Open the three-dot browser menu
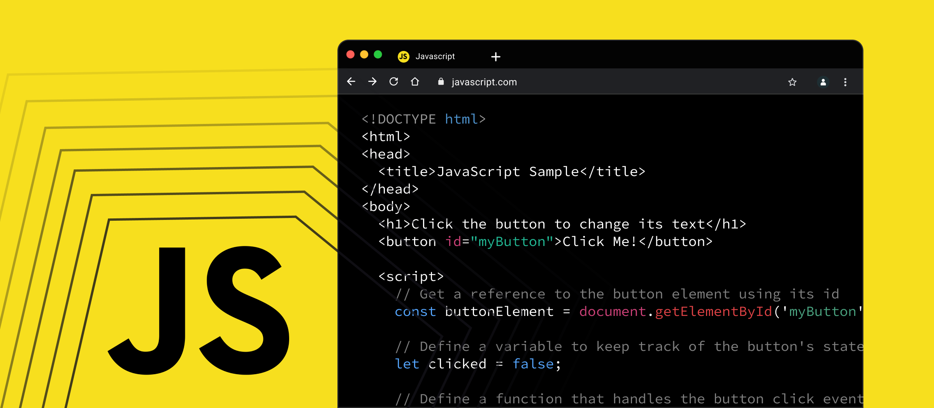 tap(845, 82)
